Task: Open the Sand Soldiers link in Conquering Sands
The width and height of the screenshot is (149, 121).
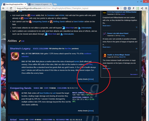Action: pos(45,93)
